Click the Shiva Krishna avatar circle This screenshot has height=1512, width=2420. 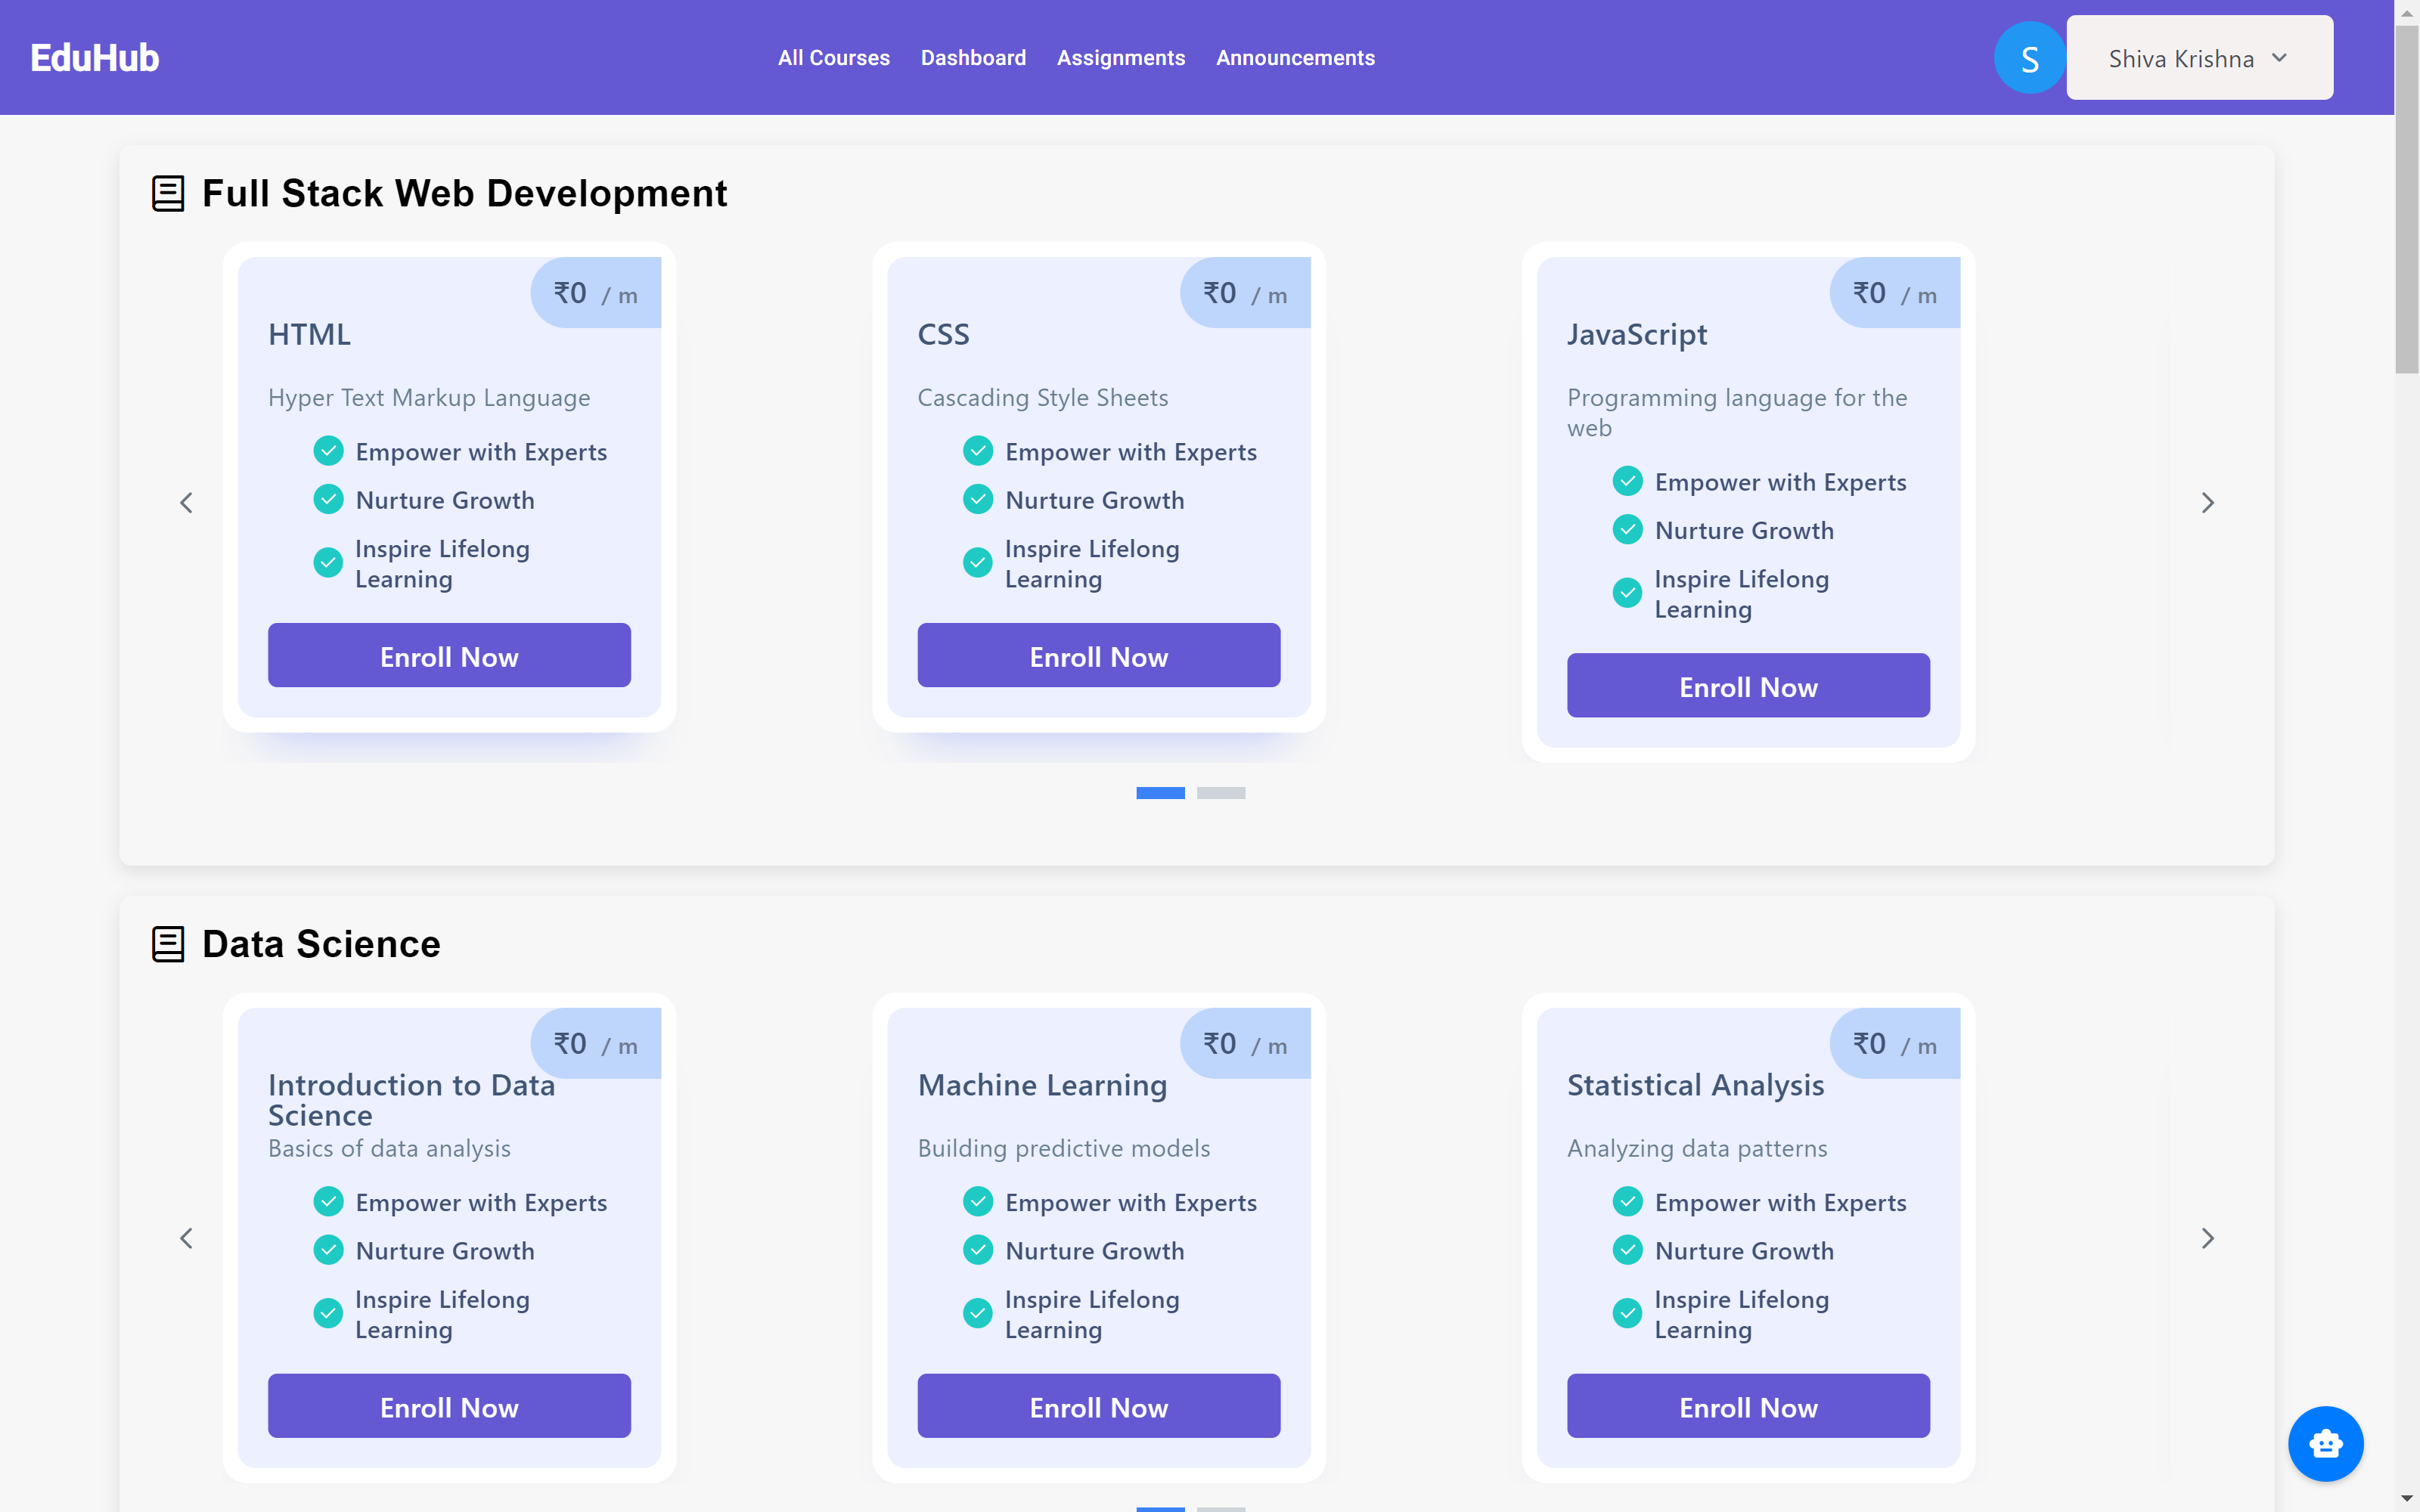(x=2028, y=57)
